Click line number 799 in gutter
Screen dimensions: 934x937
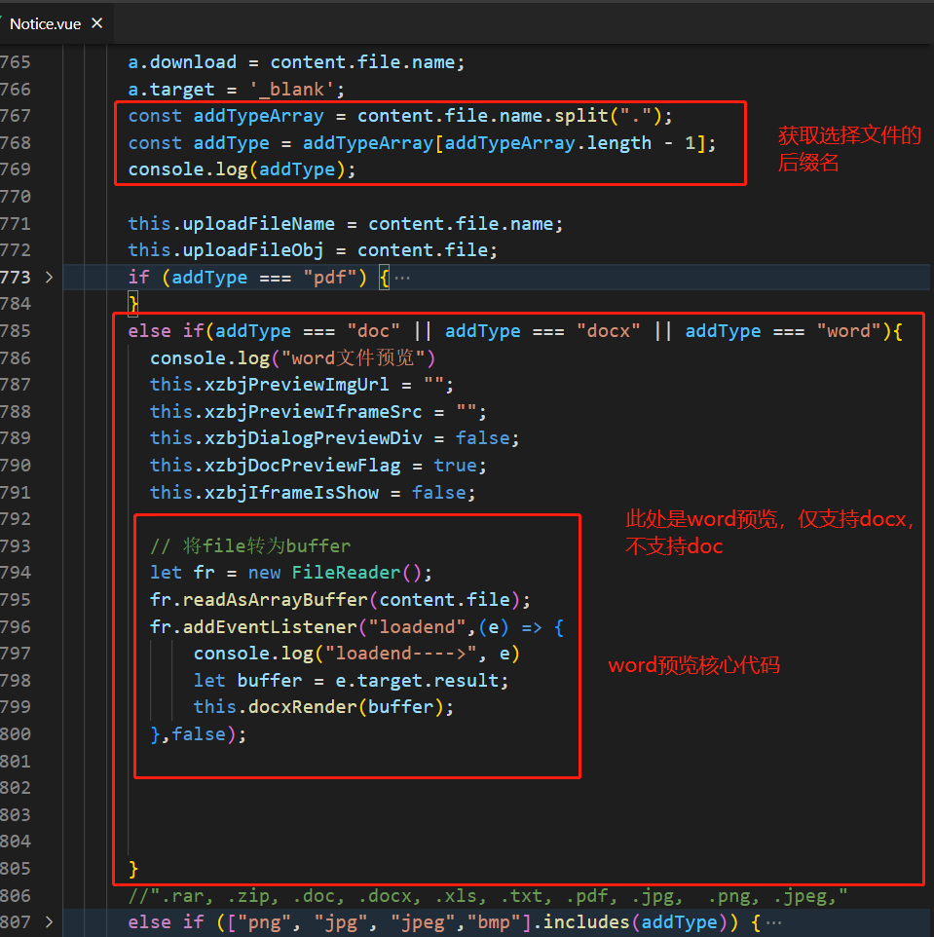click(15, 707)
